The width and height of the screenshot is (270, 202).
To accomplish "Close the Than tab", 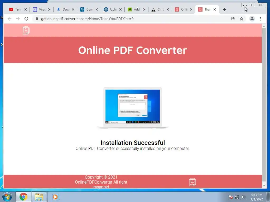I will click(x=215, y=9).
